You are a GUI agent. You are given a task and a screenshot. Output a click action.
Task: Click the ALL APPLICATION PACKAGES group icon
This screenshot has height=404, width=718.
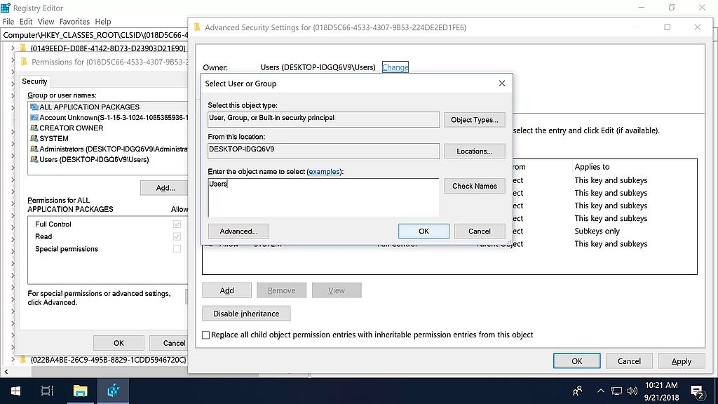tap(34, 107)
